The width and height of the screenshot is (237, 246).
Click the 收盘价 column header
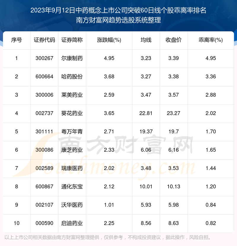tap(174, 40)
